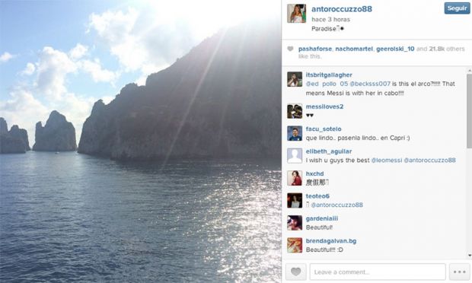Open the Capri sea landscape photo

click(x=141, y=141)
